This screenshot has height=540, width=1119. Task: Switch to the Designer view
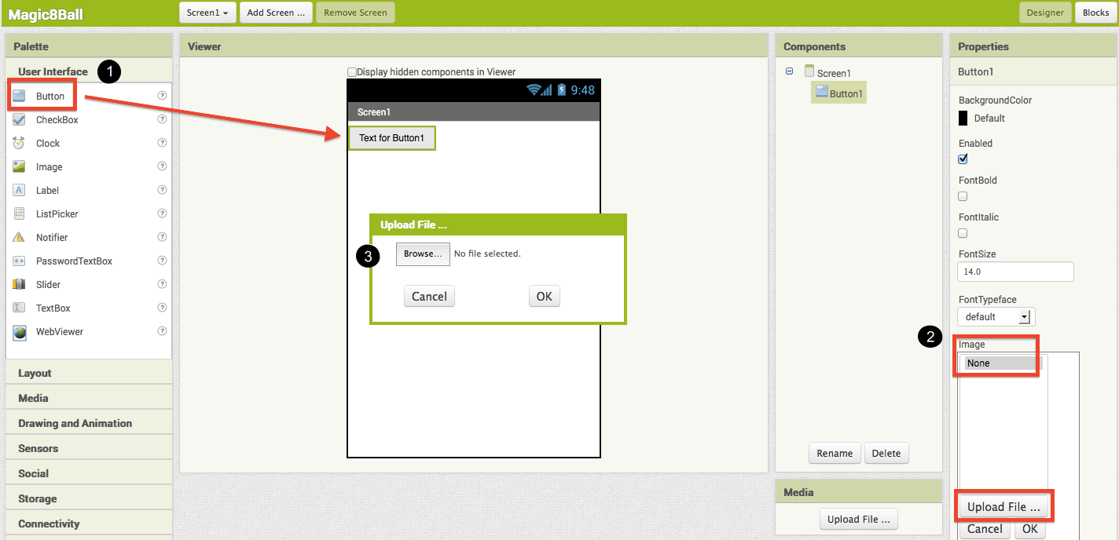[x=1045, y=13]
